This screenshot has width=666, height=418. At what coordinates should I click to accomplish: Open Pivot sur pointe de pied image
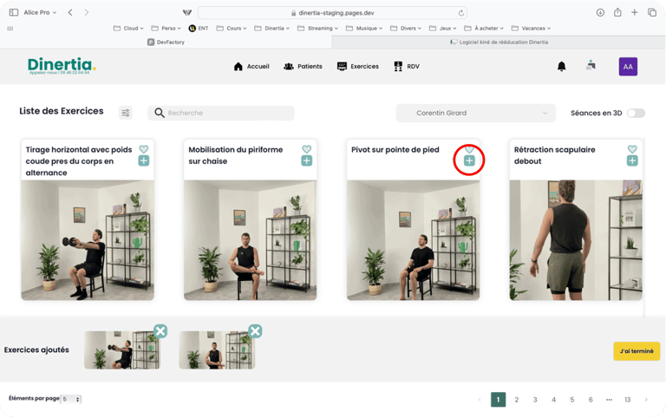click(414, 240)
